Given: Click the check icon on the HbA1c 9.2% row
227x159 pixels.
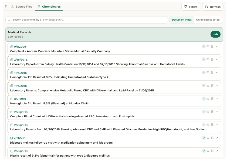Looking at the screenshot, I should [x=204, y=151].
